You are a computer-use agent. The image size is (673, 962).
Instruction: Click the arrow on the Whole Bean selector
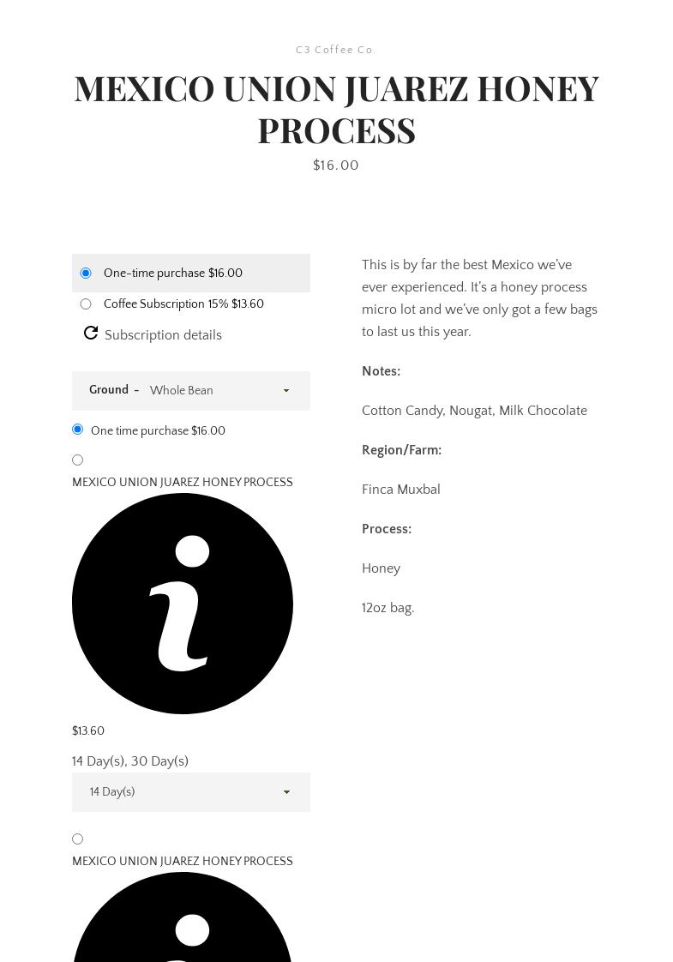(286, 391)
